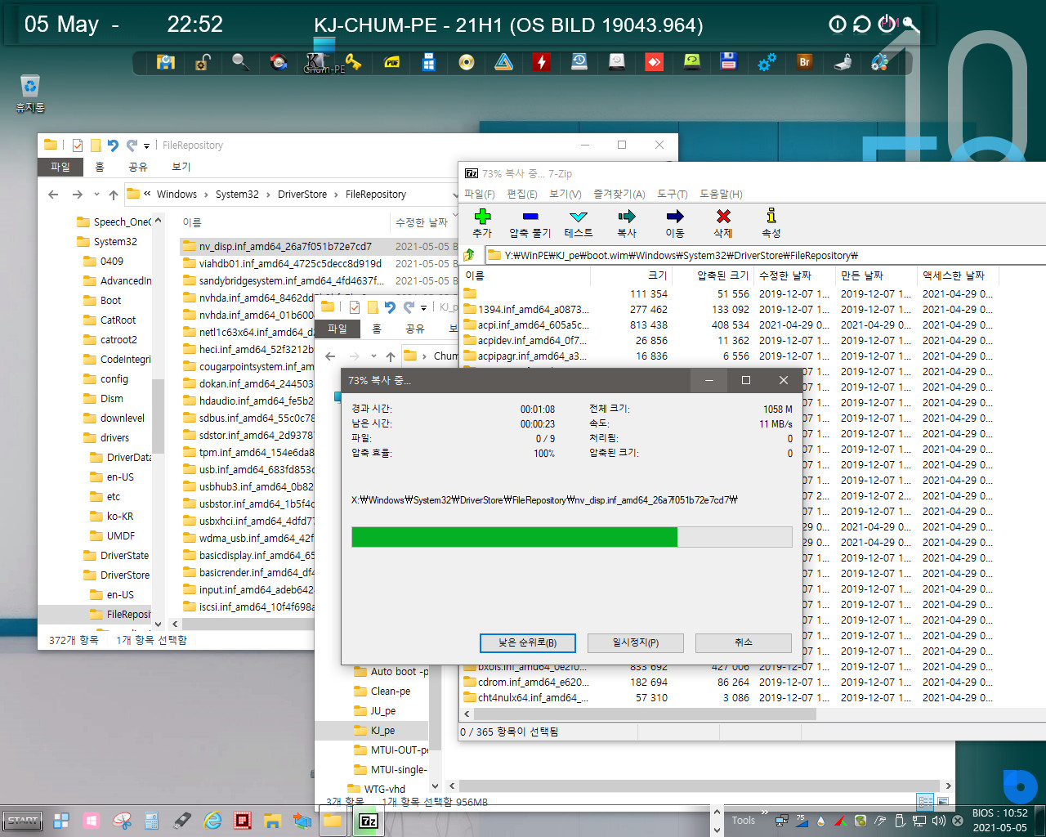Open the 편집(E) menu in 7-Zip
This screenshot has width=1046, height=837.
click(522, 194)
